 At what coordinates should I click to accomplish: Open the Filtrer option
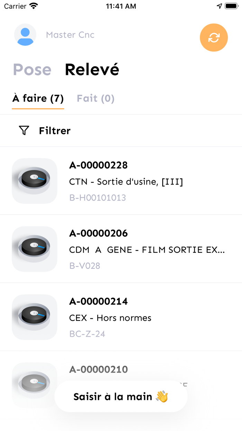[x=55, y=130]
